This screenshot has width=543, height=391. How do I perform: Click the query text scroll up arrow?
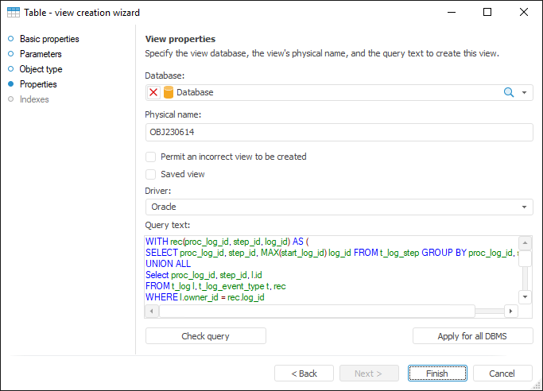coord(525,243)
